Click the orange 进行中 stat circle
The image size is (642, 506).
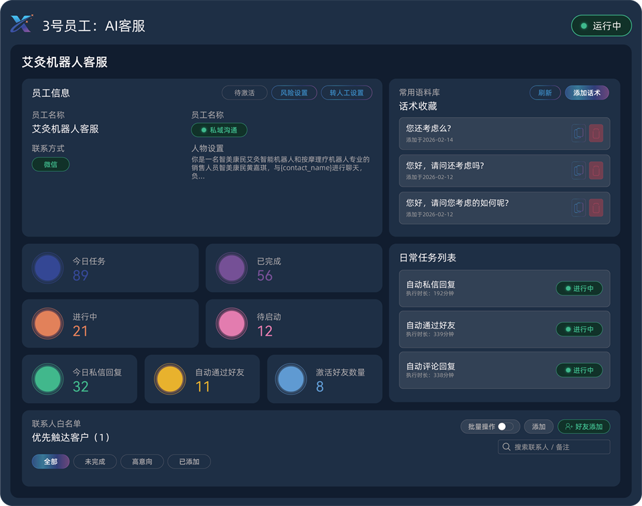pos(47,324)
